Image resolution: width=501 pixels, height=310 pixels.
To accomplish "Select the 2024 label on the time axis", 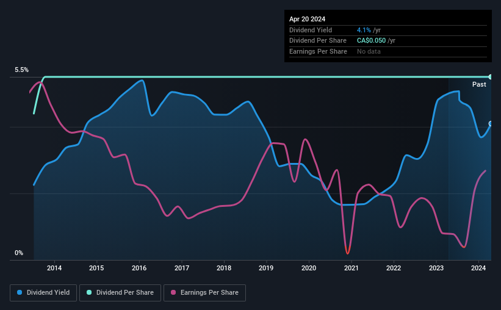I will click(x=478, y=268).
